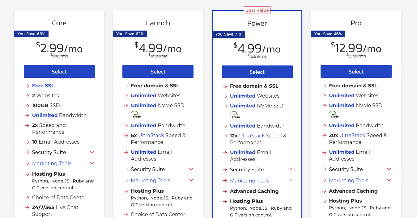Click the speed gauge icon in Launch column
Image resolution: width=417 pixels, height=218 pixels.
tap(135, 114)
